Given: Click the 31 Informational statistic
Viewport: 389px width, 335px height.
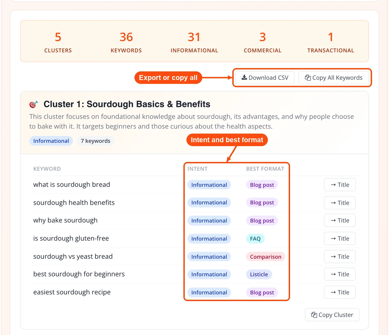Looking at the screenshot, I should click(x=194, y=42).
